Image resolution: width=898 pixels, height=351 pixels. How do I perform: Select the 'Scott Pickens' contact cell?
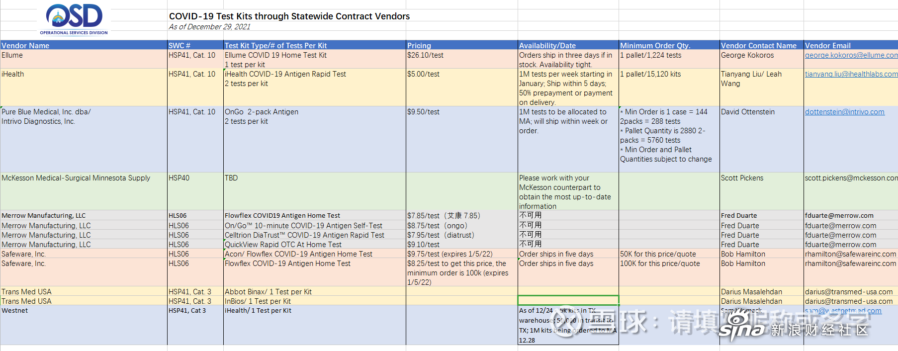(762, 191)
